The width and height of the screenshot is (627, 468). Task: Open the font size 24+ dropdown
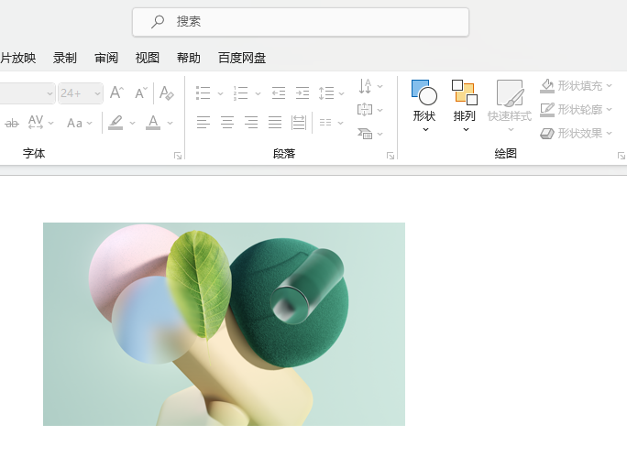click(x=97, y=93)
